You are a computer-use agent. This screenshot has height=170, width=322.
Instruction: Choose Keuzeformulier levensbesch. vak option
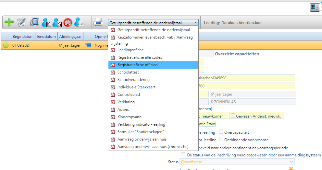(153, 40)
